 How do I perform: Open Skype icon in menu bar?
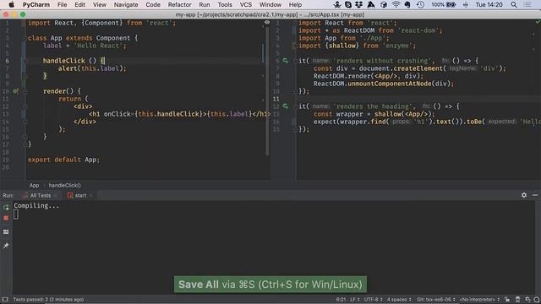tap(348, 5)
